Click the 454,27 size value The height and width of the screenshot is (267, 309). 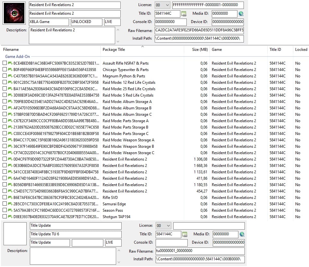[202, 191]
